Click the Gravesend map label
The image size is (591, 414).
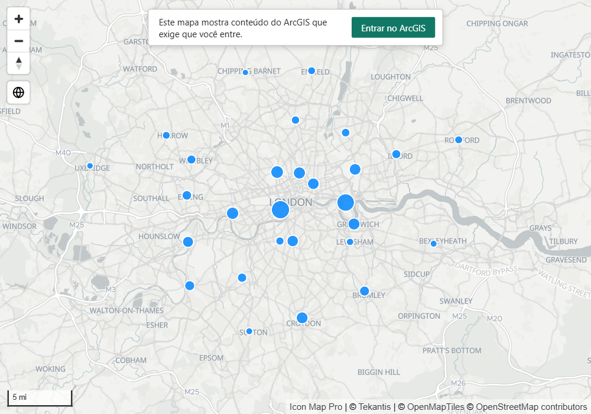[x=566, y=260]
